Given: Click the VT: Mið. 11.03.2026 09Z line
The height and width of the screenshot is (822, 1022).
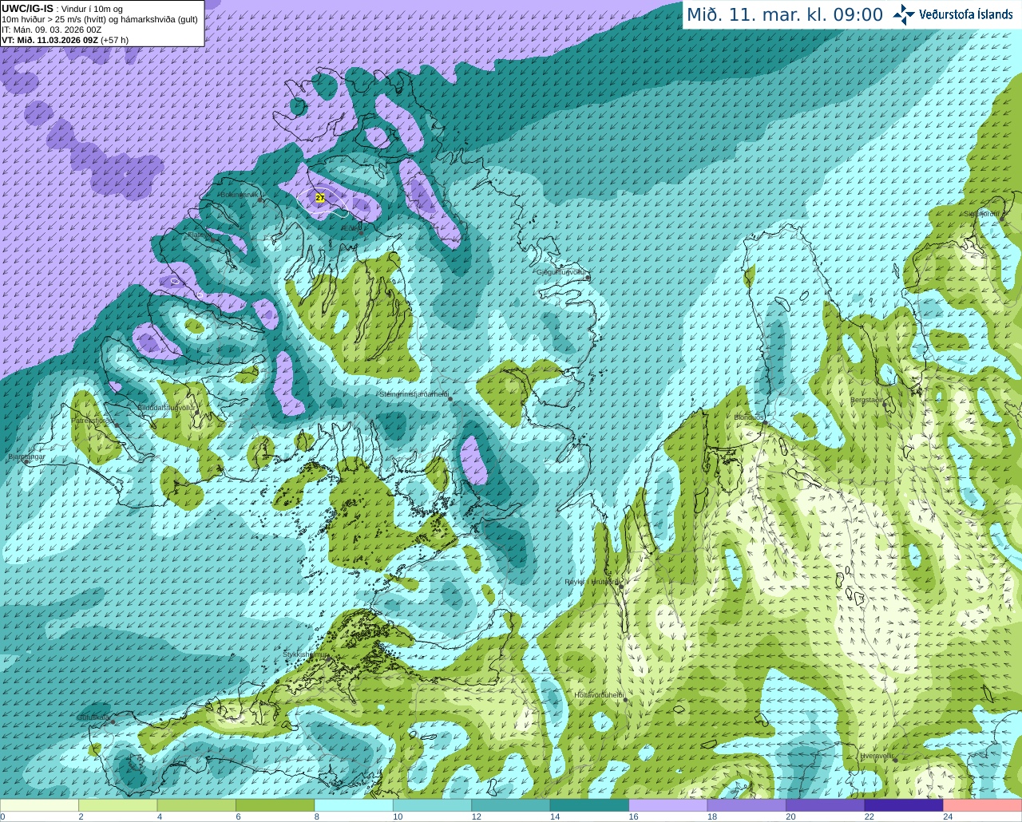Looking at the screenshot, I should (65, 40).
